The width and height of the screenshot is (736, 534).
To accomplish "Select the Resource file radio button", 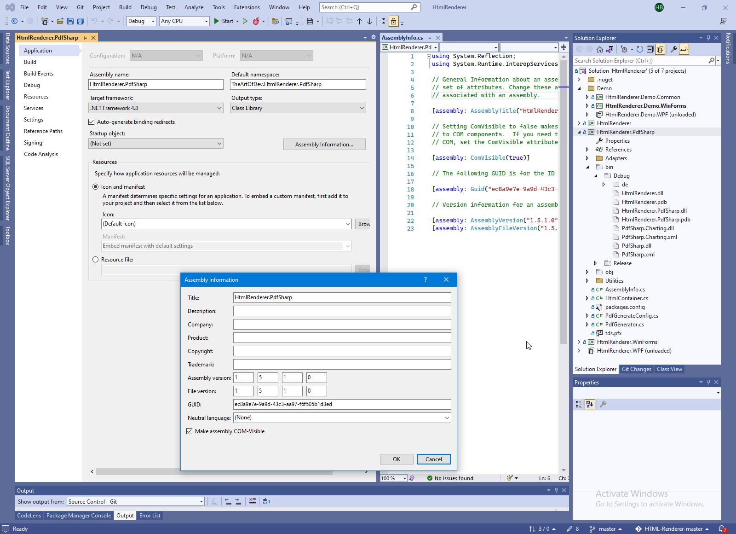I will pos(96,260).
